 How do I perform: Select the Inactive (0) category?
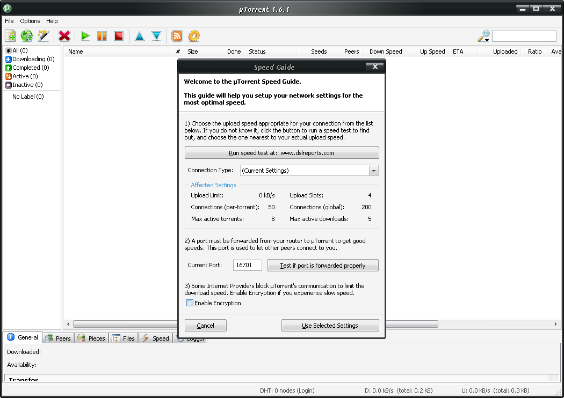(x=24, y=85)
